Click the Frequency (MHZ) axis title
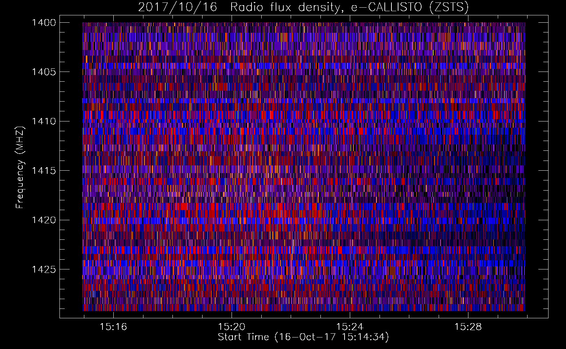The width and height of the screenshot is (566, 349). tap(20, 168)
